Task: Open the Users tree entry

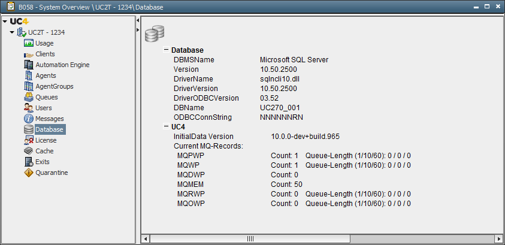Action: (44, 108)
